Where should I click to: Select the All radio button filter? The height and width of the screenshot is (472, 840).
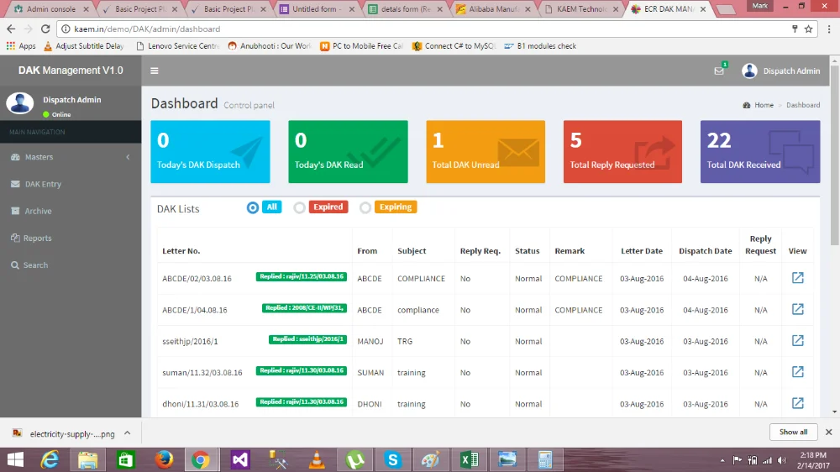tap(253, 207)
